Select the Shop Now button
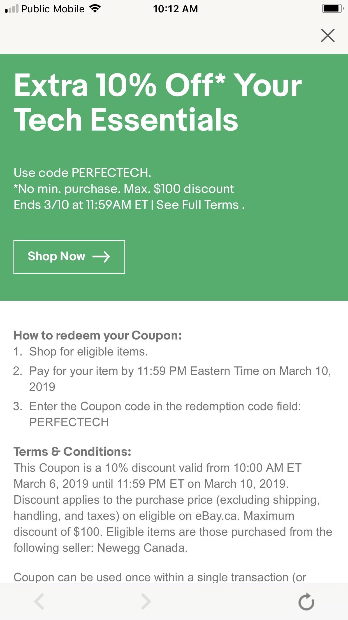348x620 pixels. (69, 256)
